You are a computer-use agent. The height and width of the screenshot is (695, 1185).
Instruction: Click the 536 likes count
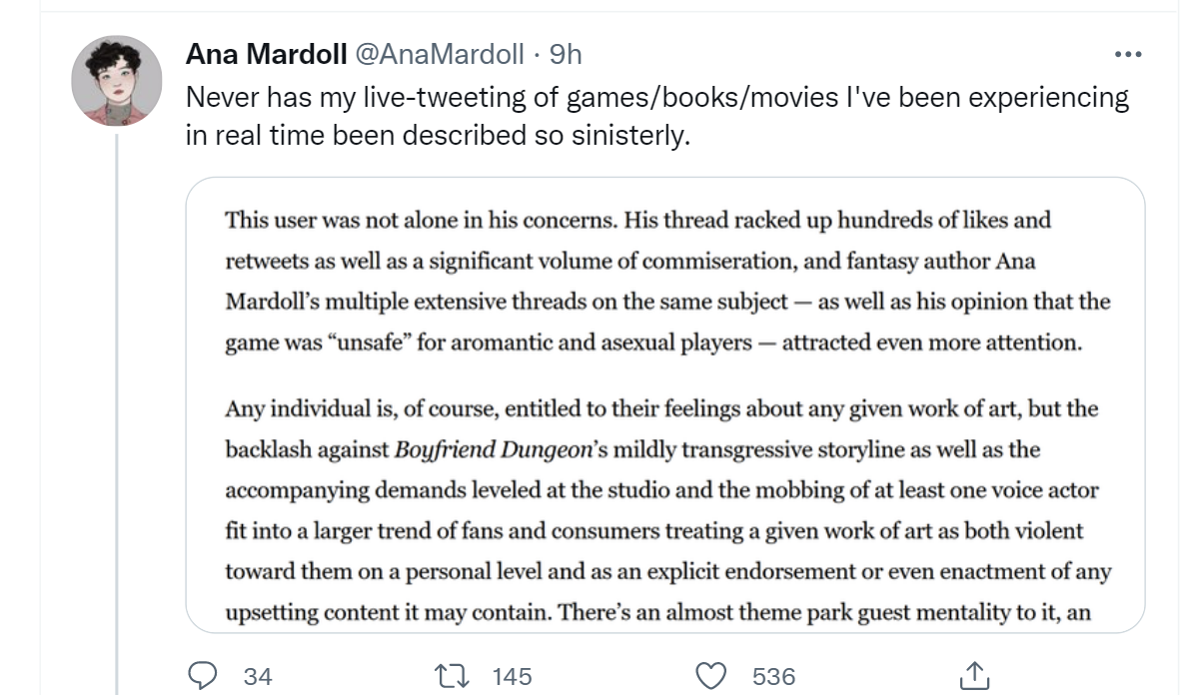[x=773, y=677]
